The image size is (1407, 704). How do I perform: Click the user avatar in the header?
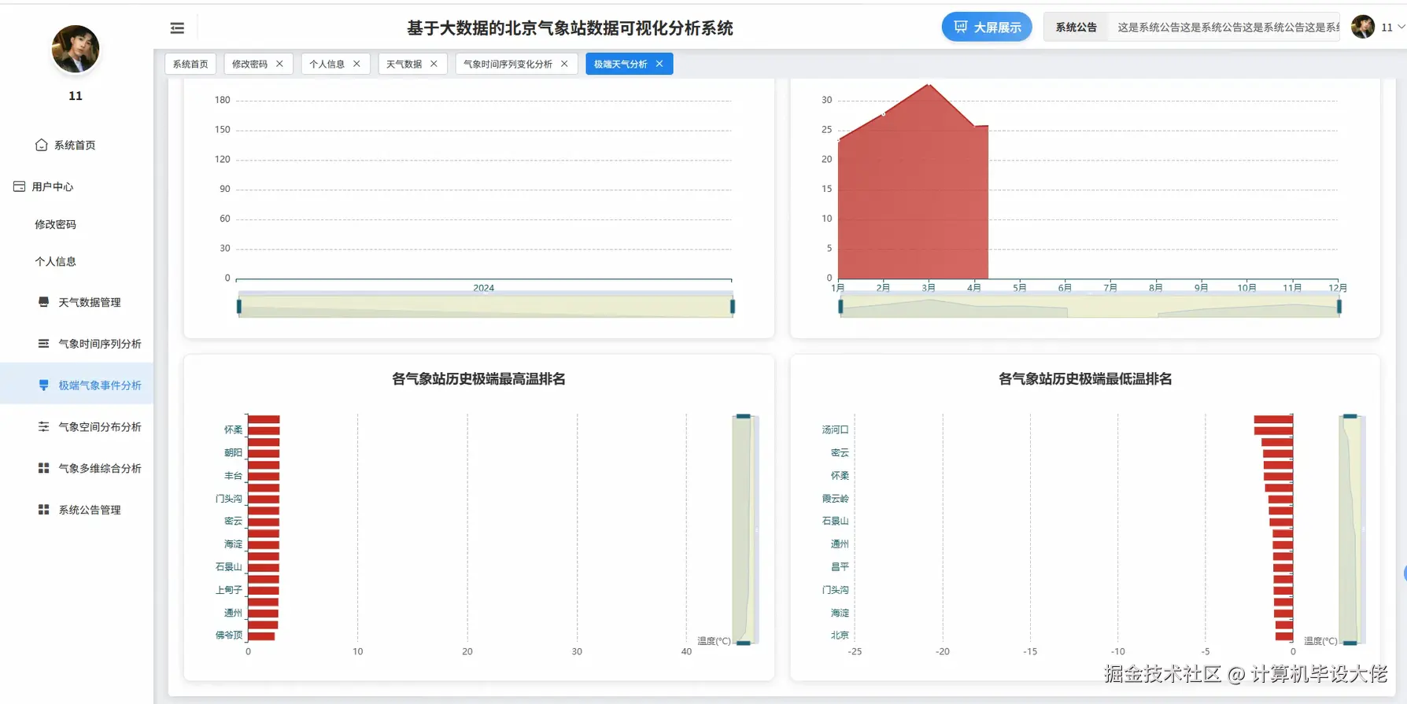(1363, 27)
